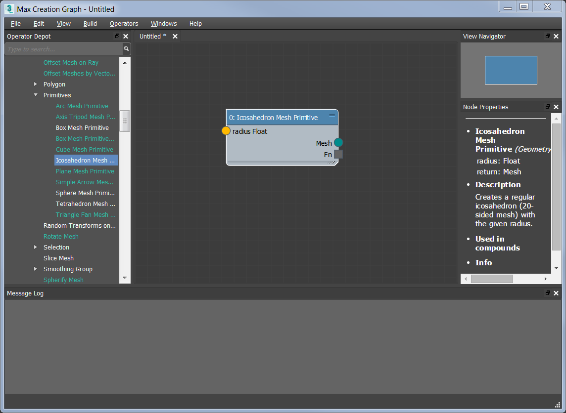The height and width of the screenshot is (413, 566).
Task: Click Operator Depot scroll up arrow
Action: click(125, 63)
